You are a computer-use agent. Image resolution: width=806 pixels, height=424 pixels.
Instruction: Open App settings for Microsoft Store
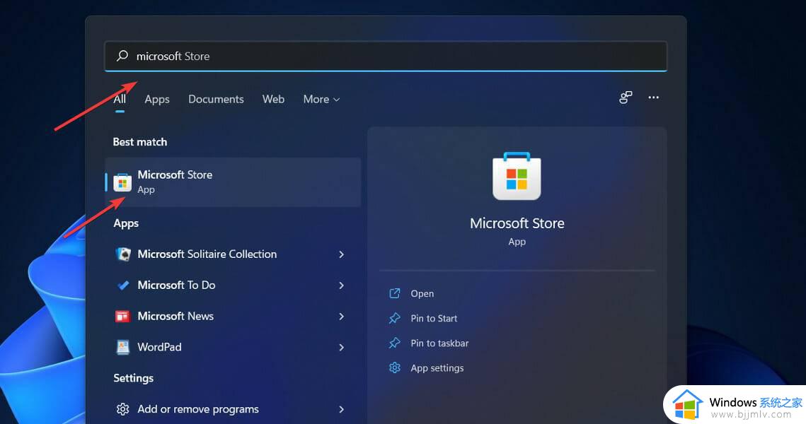[x=437, y=368]
